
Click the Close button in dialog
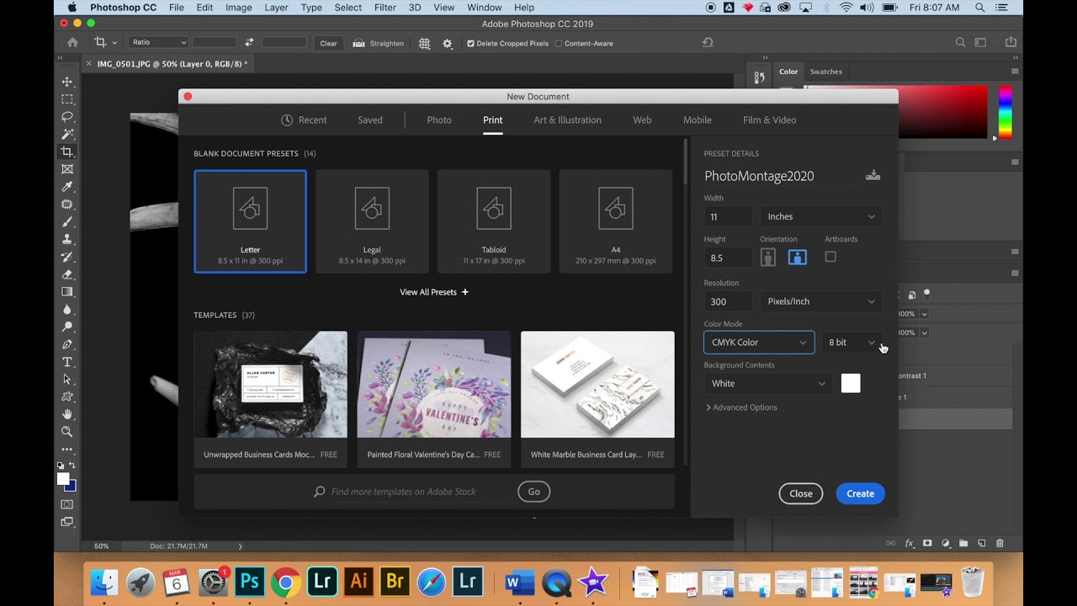pos(801,494)
